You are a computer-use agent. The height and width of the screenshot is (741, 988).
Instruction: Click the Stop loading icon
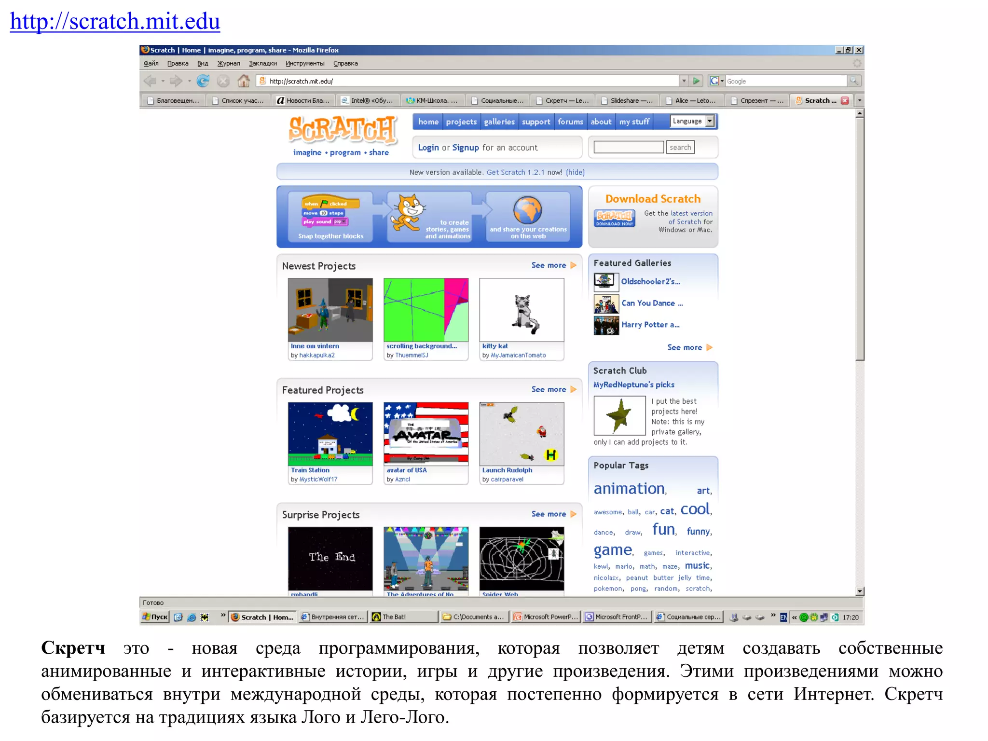click(223, 81)
